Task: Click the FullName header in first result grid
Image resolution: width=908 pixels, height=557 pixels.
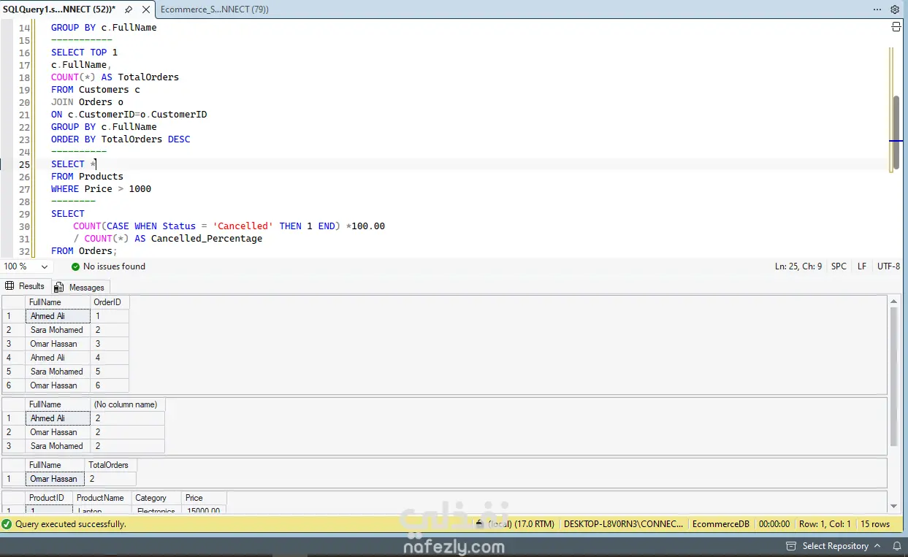Action: pos(57,302)
